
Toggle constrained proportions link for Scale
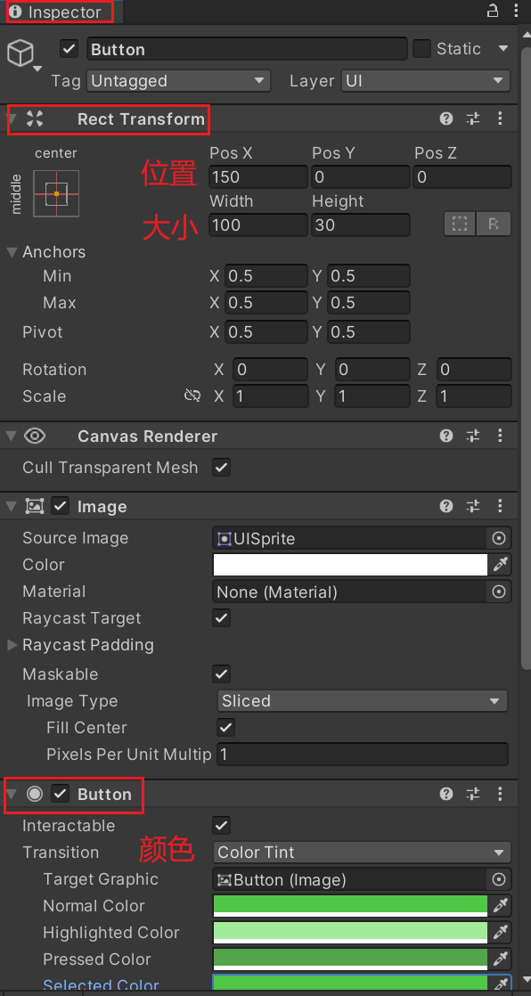[x=192, y=396]
